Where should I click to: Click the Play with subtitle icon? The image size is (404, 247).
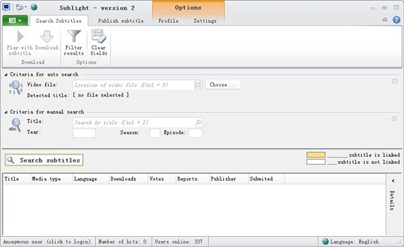(20, 36)
